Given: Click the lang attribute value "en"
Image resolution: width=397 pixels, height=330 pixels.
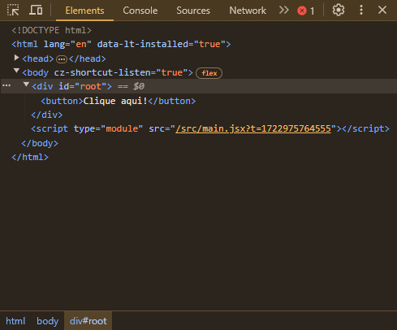Looking at the screenshot, I should pos(81,44).
